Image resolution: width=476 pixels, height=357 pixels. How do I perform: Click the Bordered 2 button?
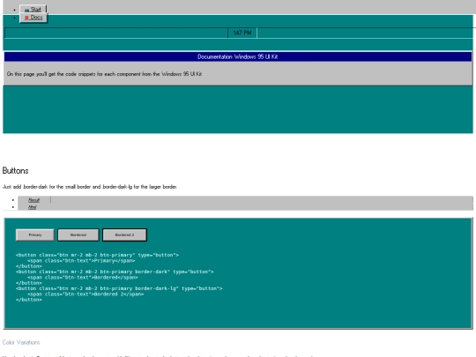coord(125,235)
